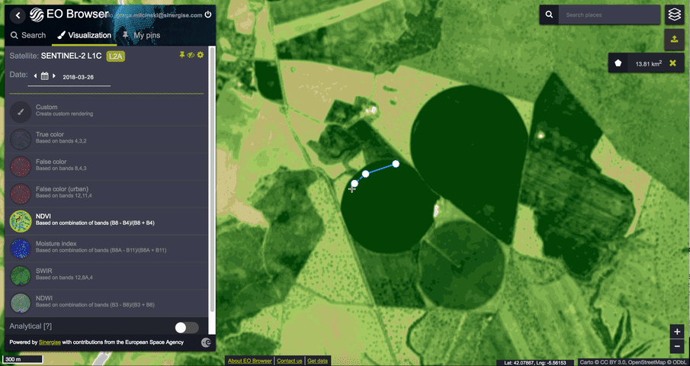690x366 pixels.
Task: Click the rightmost polygon vertex on blue line
Action: click(x=396, y=164)
